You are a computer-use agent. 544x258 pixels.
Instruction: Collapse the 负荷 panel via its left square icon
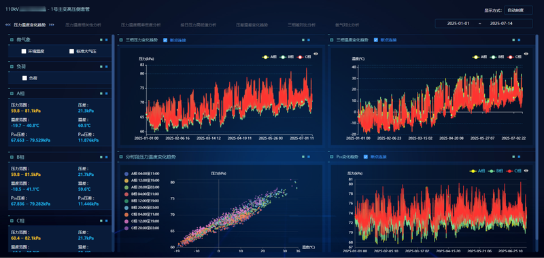click(12, 67)
